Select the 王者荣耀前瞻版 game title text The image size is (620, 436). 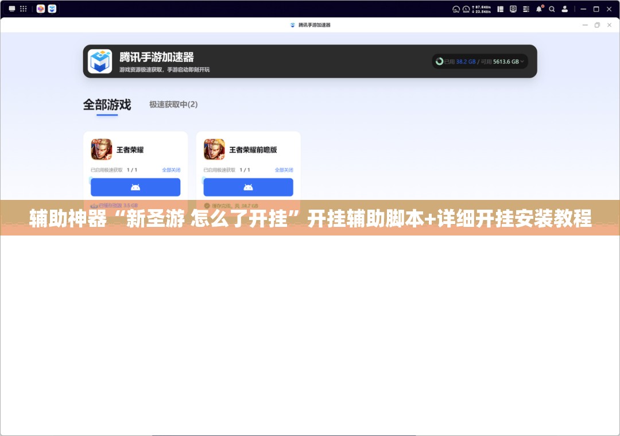point(253,150)
